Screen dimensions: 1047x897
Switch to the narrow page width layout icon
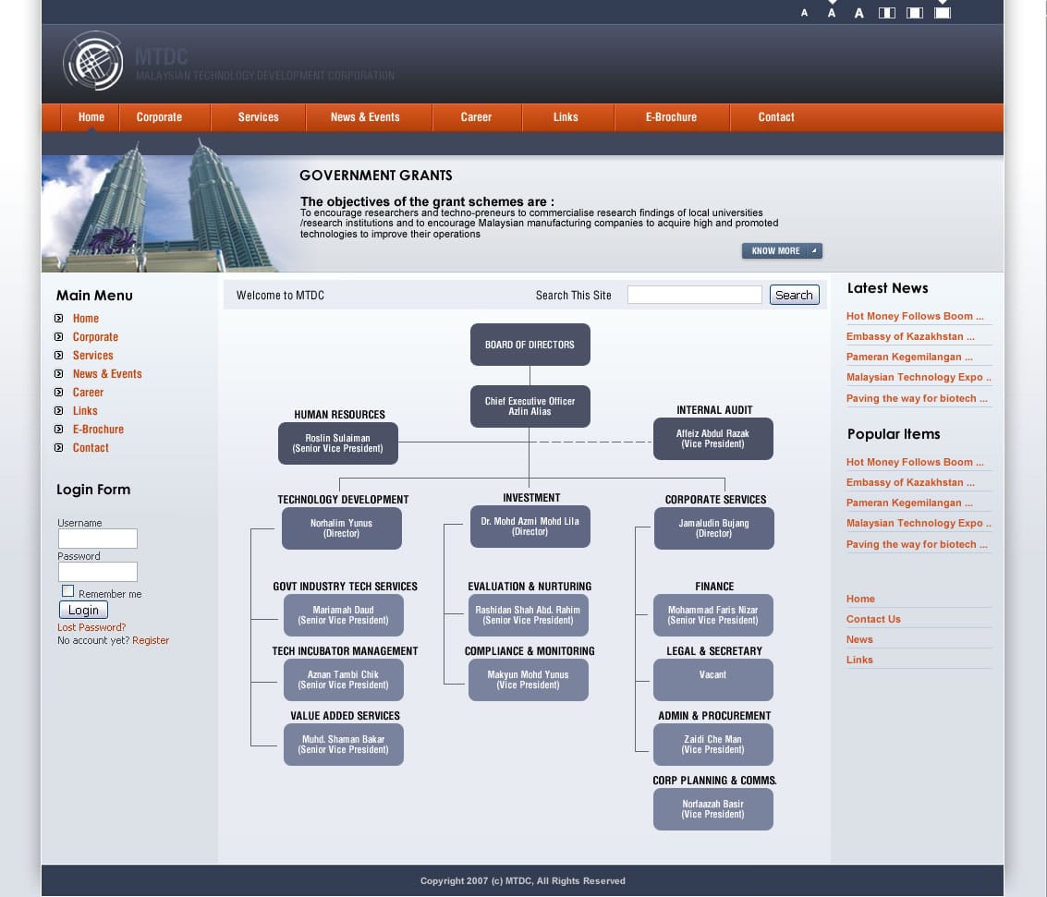[x=887, y=13]
